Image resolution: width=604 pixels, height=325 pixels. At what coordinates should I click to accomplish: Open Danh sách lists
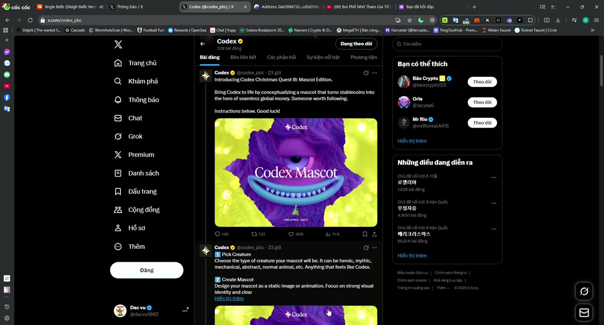point(137,173)
